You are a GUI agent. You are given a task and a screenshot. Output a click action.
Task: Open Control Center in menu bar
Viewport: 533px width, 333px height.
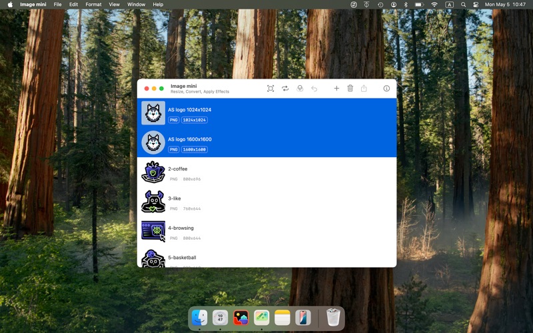point(476,5)
